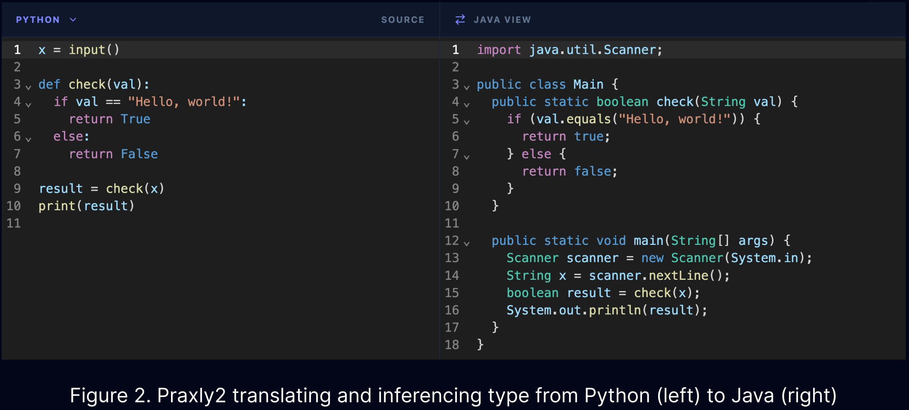Collapse the Java '} else {' fold arrow

point(467,157)
